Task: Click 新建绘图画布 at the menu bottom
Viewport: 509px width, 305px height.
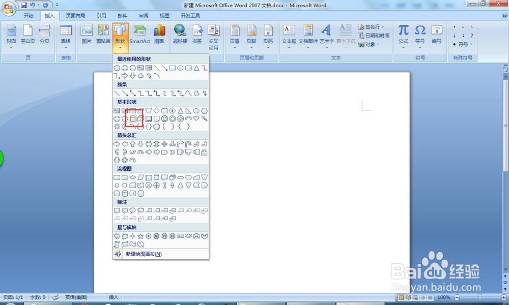Action: tap(143, 253)
